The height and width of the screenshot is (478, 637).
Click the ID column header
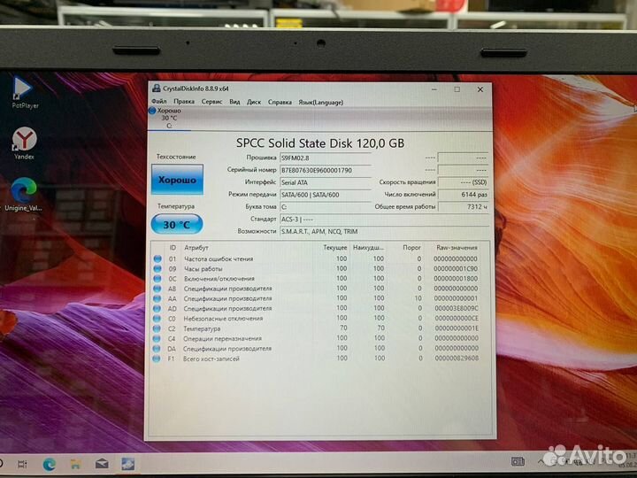point(173,248)
